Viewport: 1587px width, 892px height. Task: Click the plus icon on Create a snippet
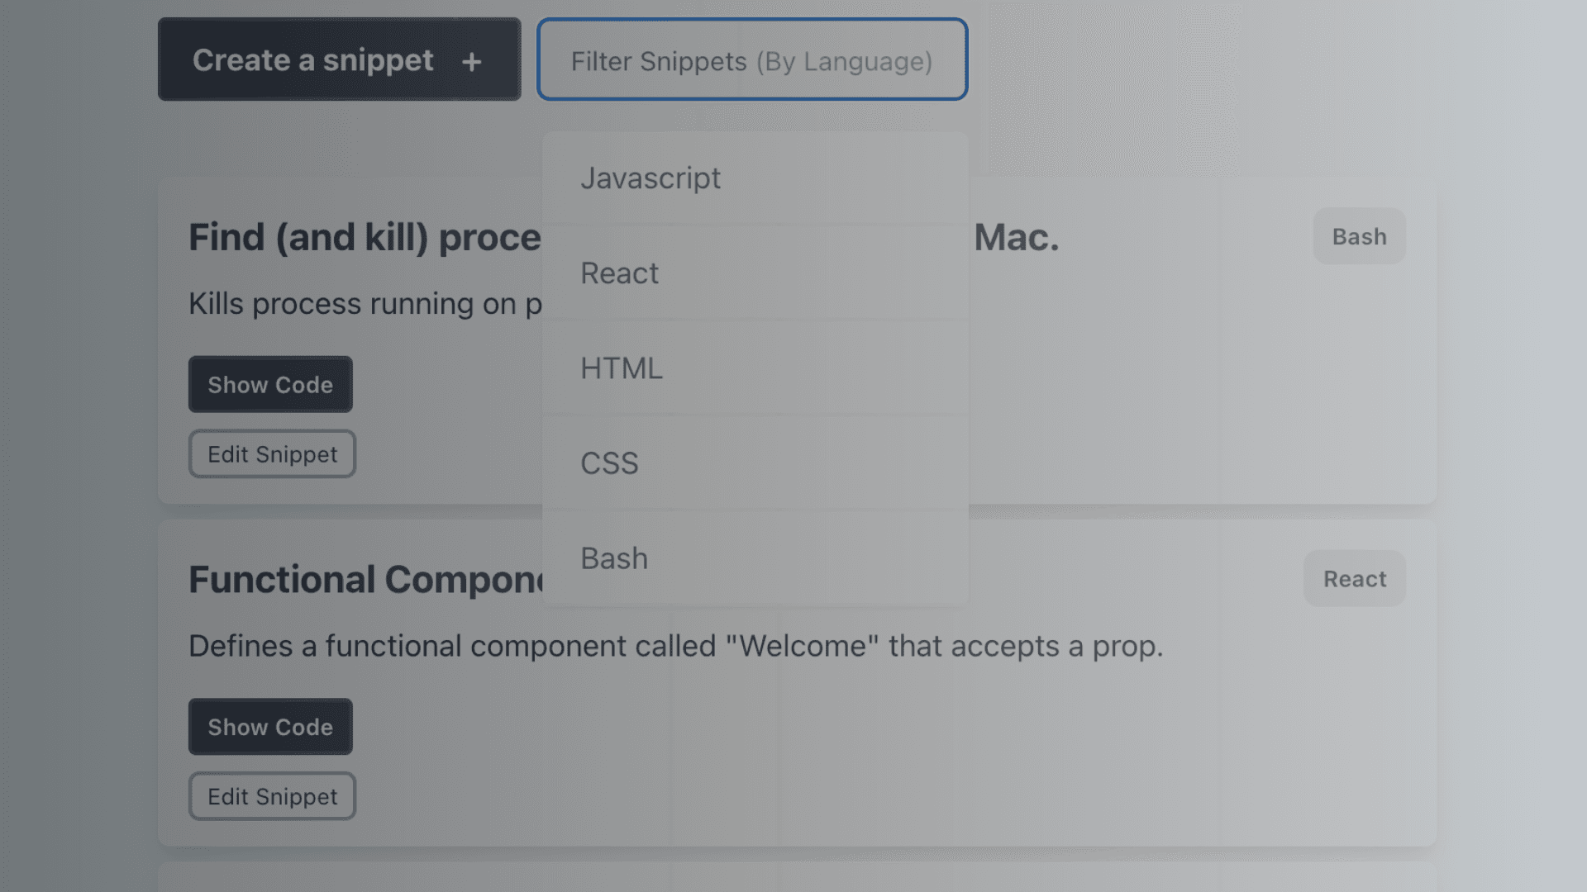click(x=472, y=60)
